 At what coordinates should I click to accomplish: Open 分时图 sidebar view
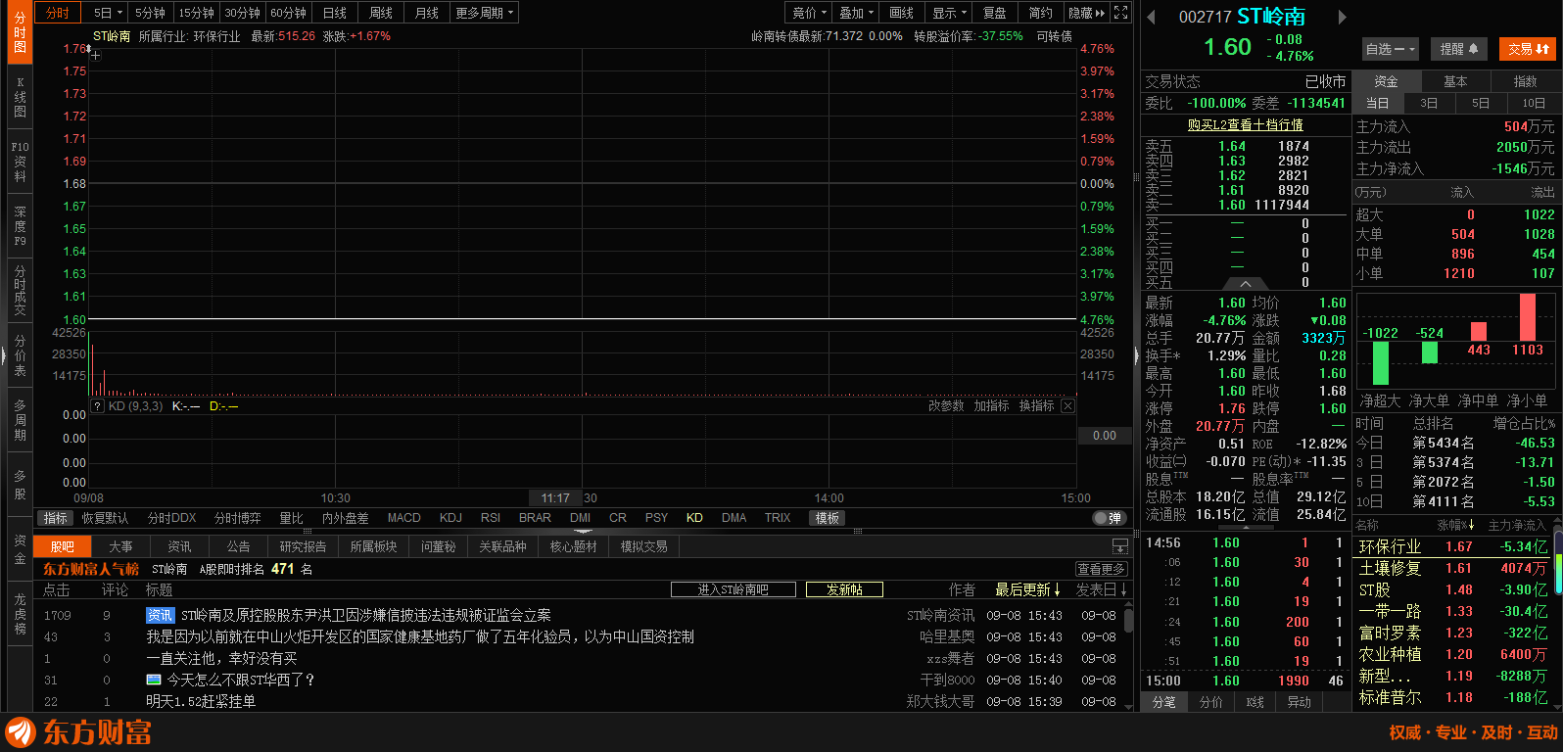point(20,33)
